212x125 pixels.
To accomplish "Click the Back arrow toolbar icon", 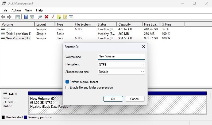I will point(3,17).
